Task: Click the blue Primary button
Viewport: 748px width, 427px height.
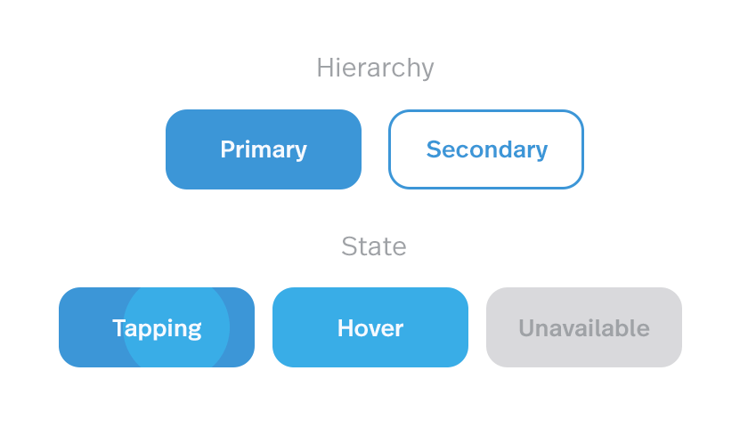Action: coord(264,149)
